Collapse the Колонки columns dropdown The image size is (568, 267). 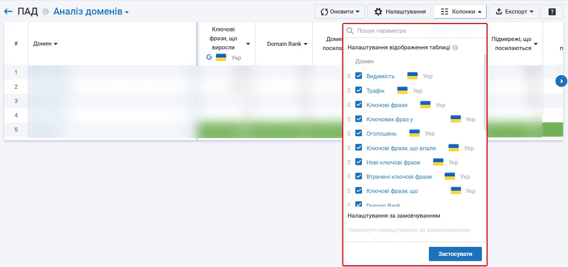tap(460, 11)
